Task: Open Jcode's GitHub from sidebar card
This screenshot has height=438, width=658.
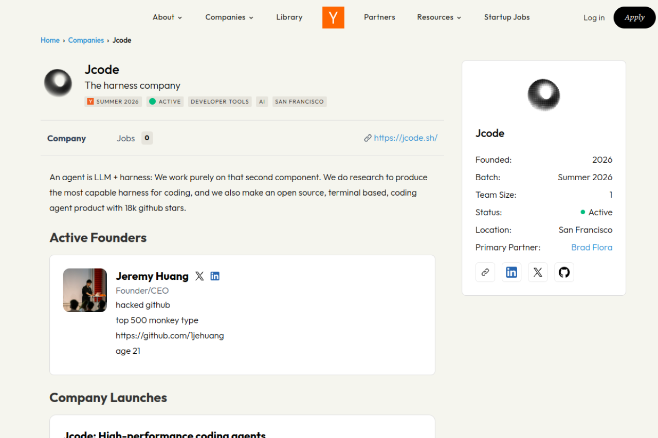Action: 564,272
